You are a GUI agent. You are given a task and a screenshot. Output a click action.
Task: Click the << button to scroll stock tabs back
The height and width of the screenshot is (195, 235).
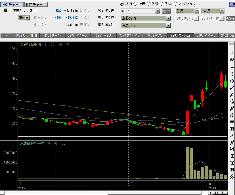(x=7, y=36)
